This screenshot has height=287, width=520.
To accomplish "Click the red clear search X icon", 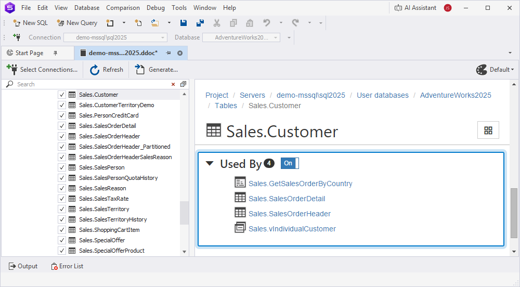I will click(x=173, y=84).
